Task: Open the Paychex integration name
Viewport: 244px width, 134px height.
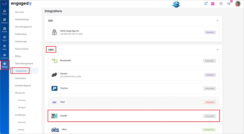Action: pyautogui.click(x=64, y=88)
